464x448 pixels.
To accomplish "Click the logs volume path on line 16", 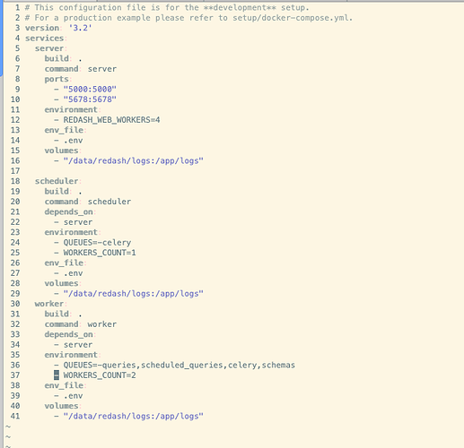I will tap(134, 161).
